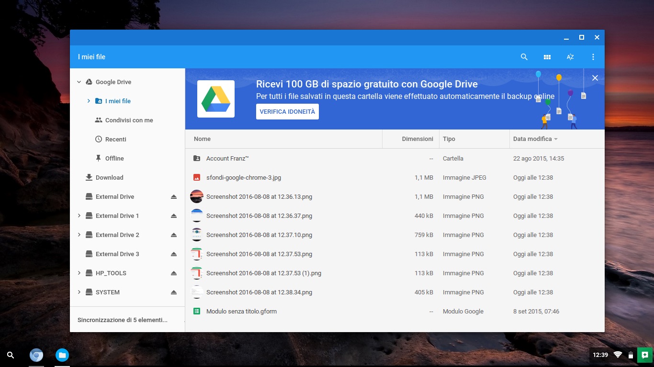This screenshot has height=367, width=654.
Task: Click the VERIFICA IDONEITÀ button
Action: pos(287,112)
